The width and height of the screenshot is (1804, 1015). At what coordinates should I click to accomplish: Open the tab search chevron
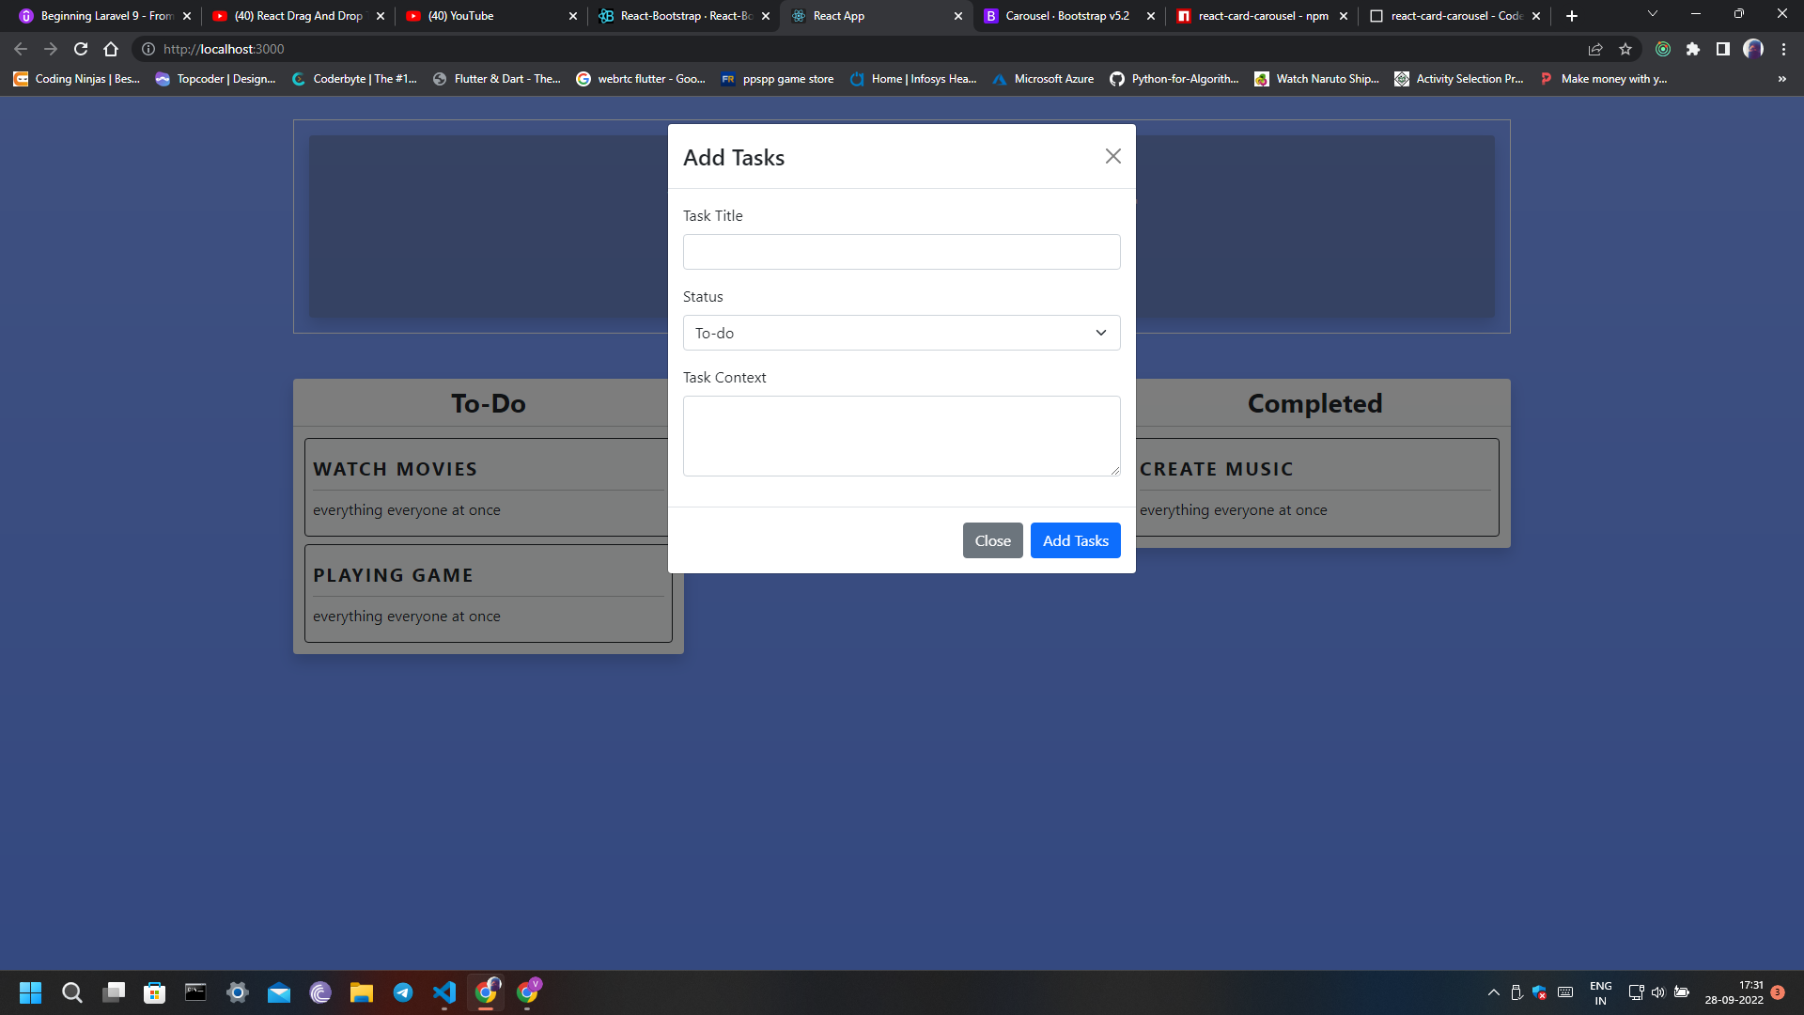pyautogui.click(x=1653, y=14)
